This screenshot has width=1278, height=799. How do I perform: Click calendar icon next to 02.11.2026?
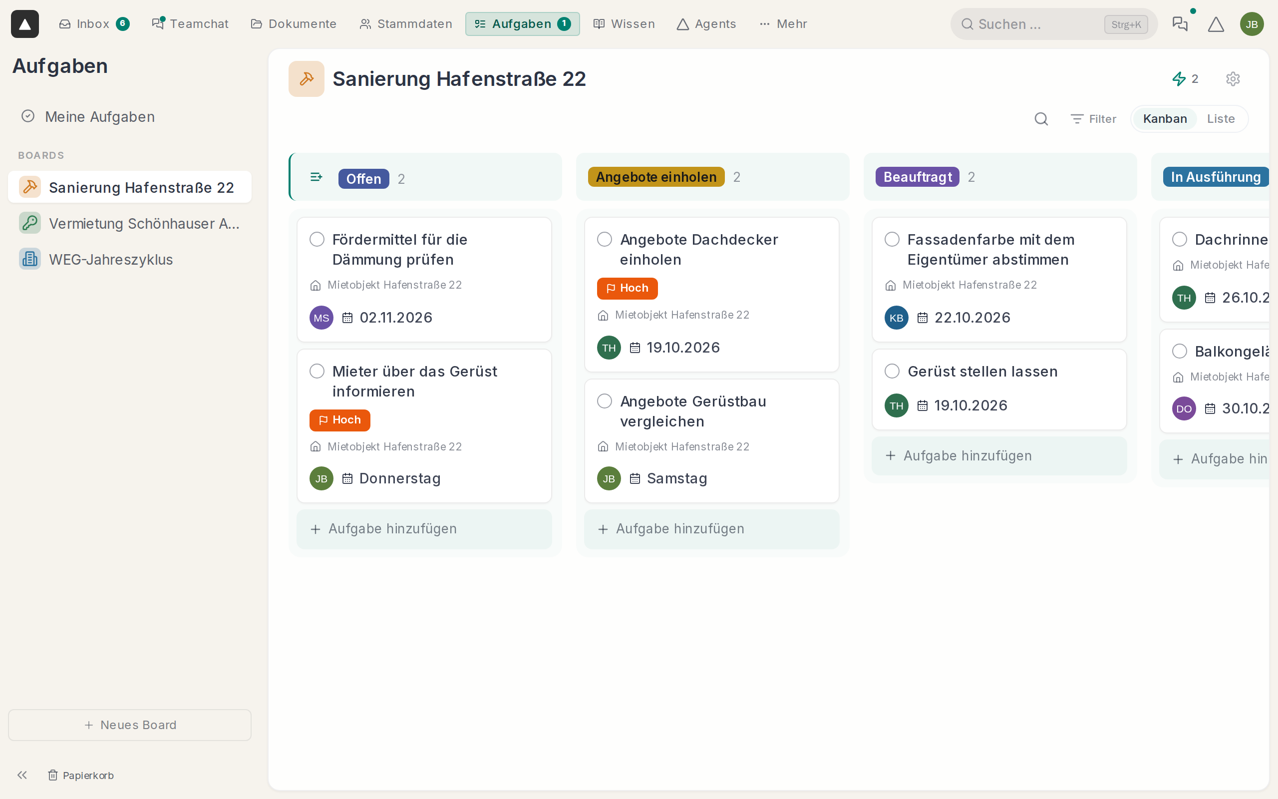[x=347, y=318]
